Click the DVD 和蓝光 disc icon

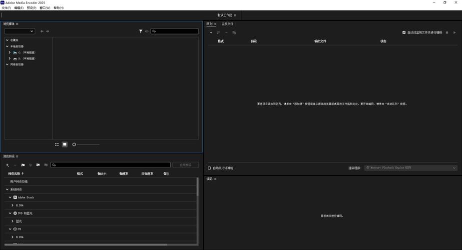[15, 213]
